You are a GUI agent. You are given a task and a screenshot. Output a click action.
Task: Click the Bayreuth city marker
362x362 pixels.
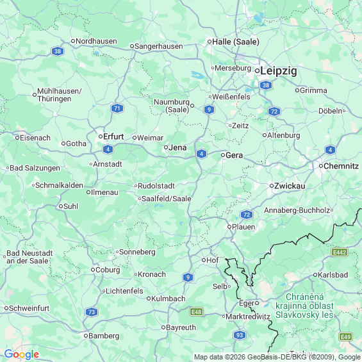163,327
